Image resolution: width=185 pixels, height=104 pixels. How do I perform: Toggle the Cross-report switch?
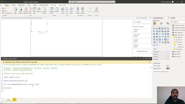168,66
